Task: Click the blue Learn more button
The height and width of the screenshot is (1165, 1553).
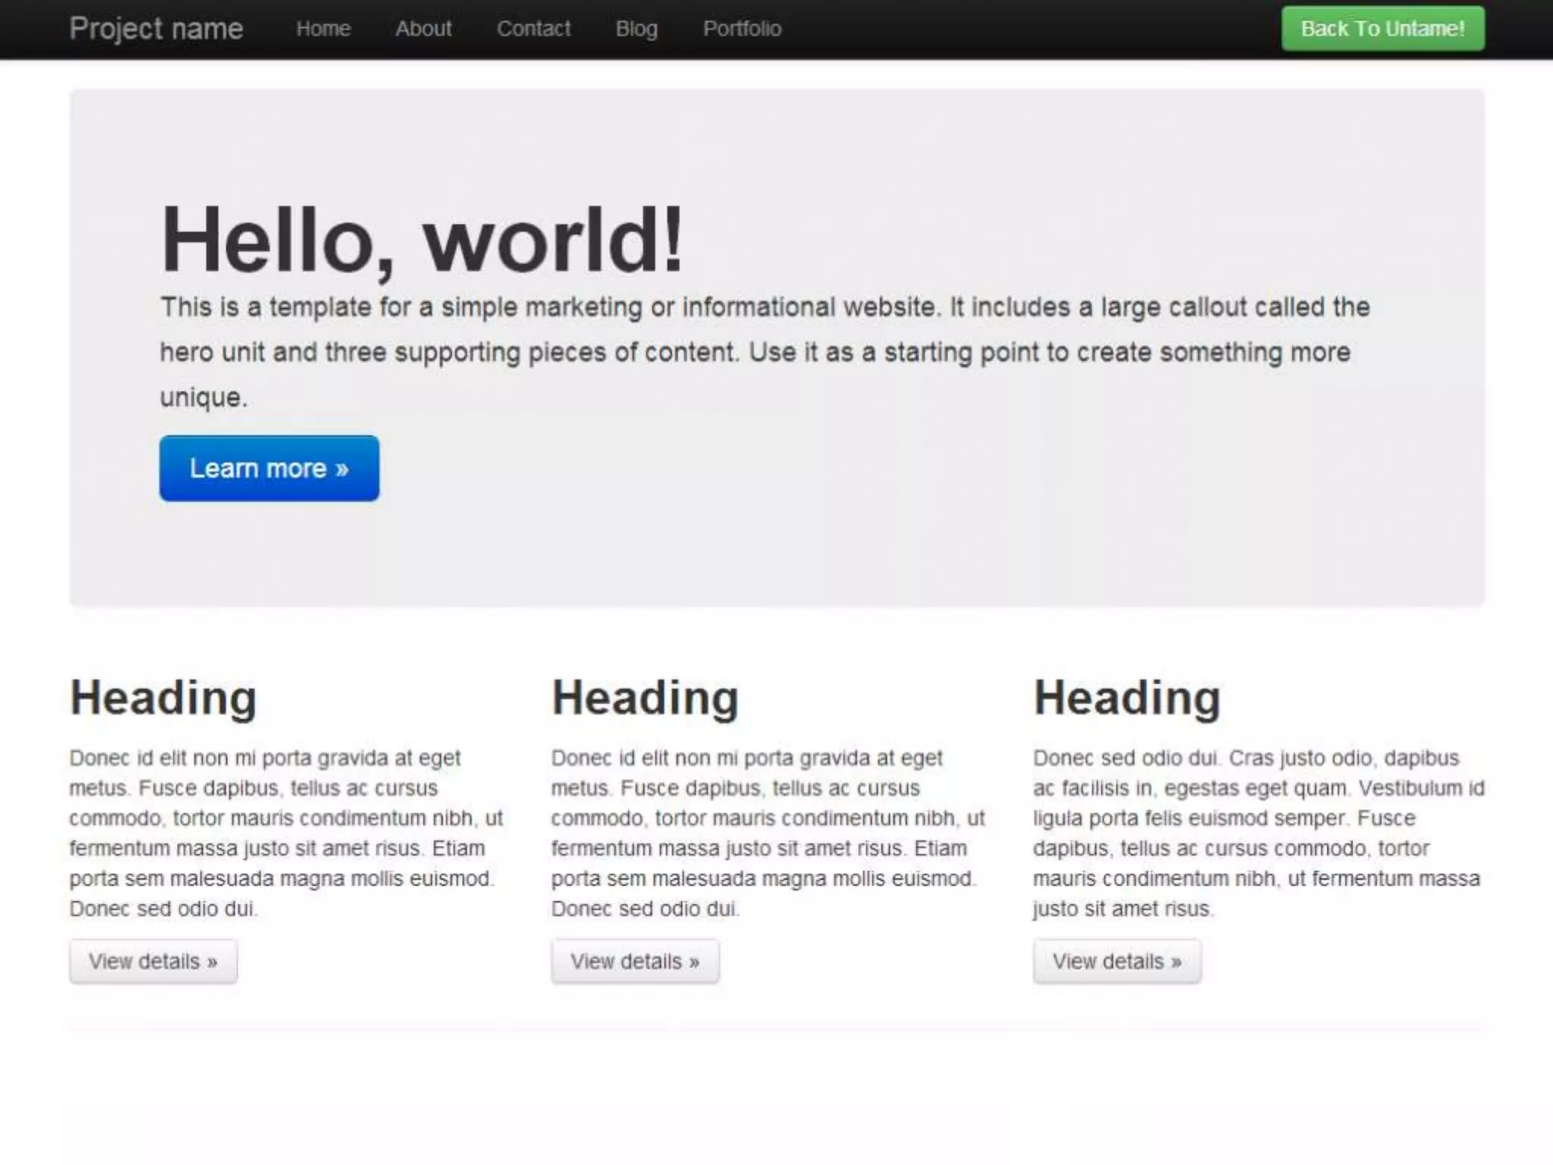Action: tap(269, 468)
